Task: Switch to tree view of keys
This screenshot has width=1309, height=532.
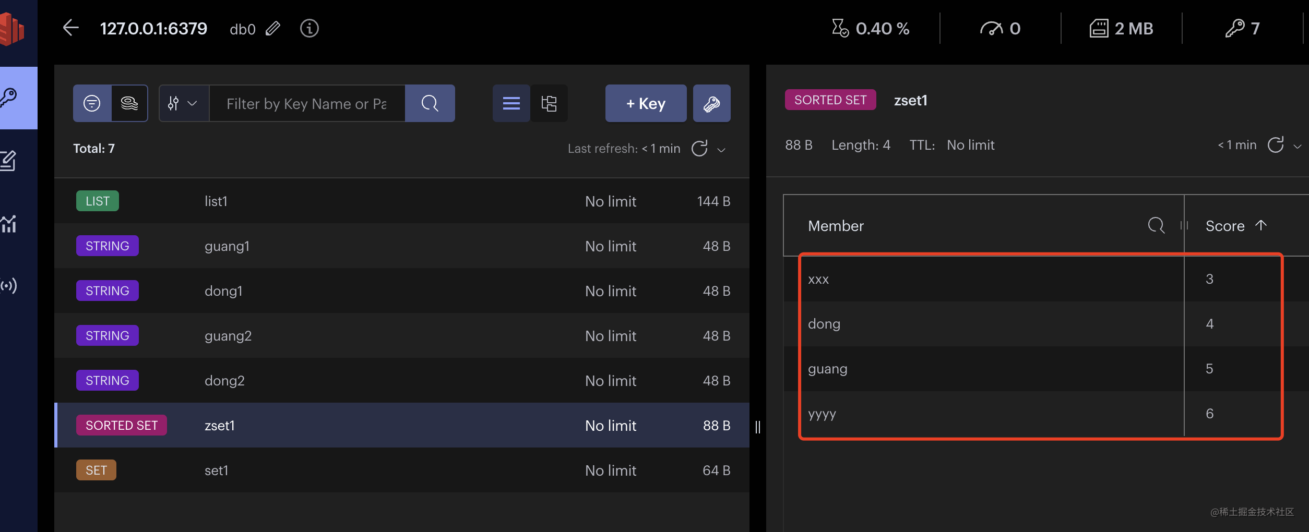Action: (549, 103)
